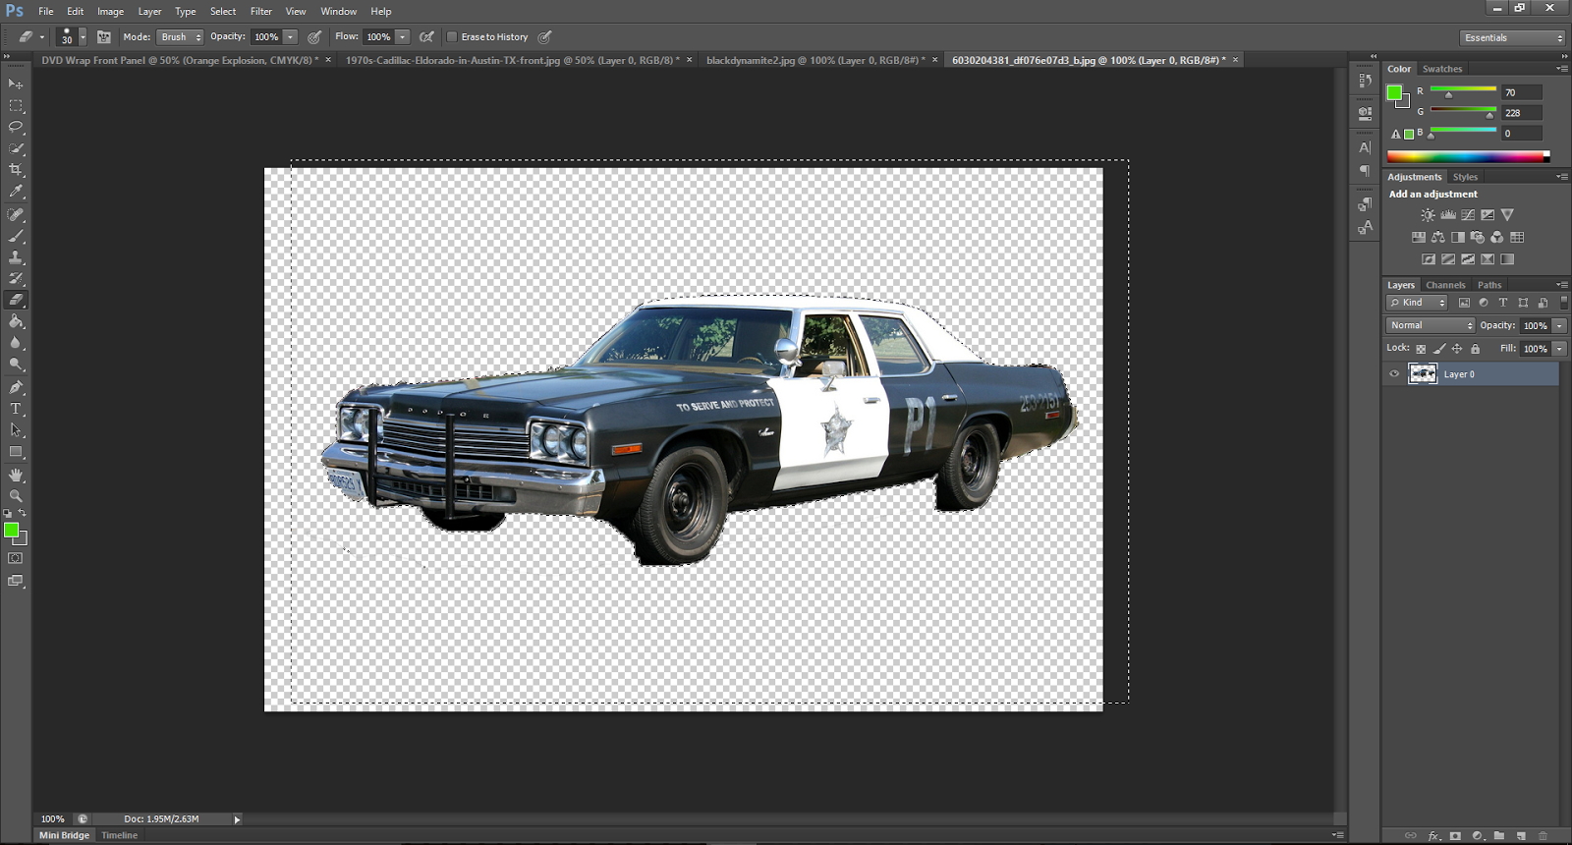
Task: Select the Eyedropper tool
Action: pos(16,192)
